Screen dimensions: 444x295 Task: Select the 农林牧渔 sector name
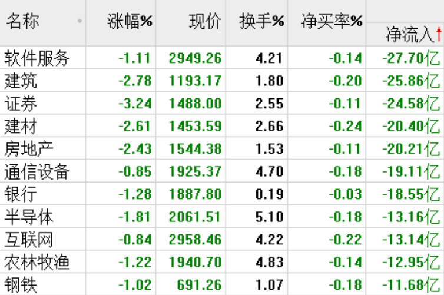tap(37, 261)
